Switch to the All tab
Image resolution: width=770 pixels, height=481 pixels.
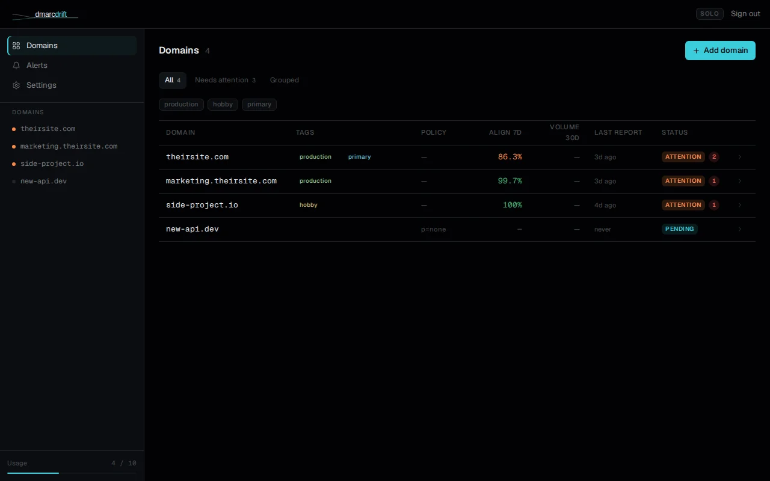tap(173, 80)
